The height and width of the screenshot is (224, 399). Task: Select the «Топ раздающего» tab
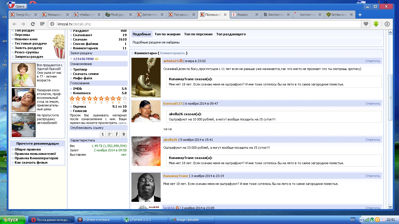(231, 34)
